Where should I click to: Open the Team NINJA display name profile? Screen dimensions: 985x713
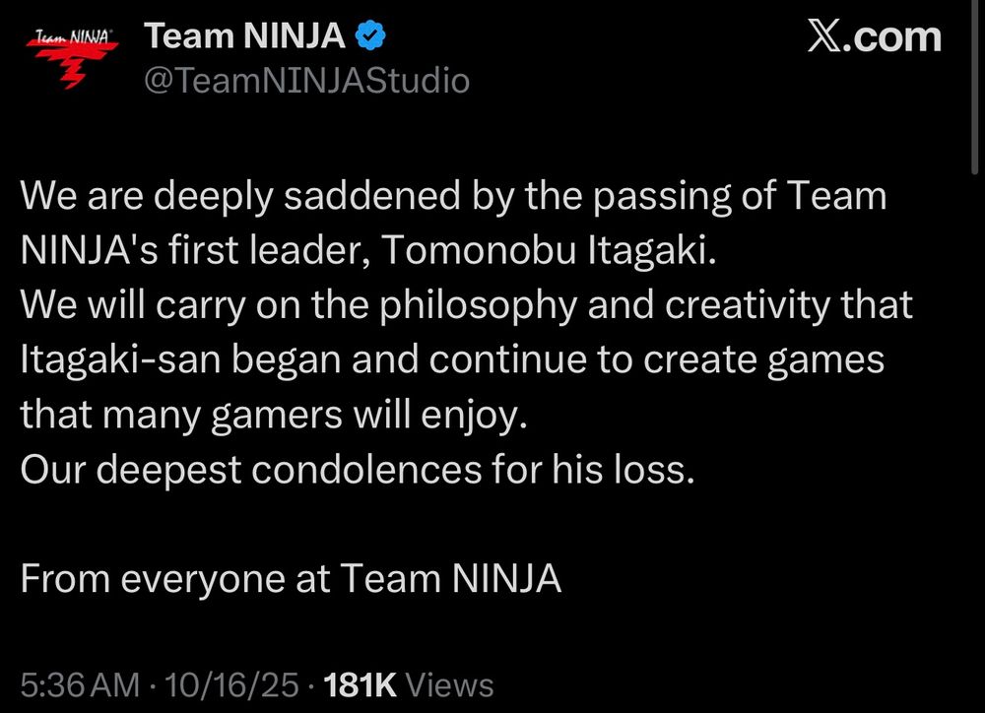click(244, 35)
